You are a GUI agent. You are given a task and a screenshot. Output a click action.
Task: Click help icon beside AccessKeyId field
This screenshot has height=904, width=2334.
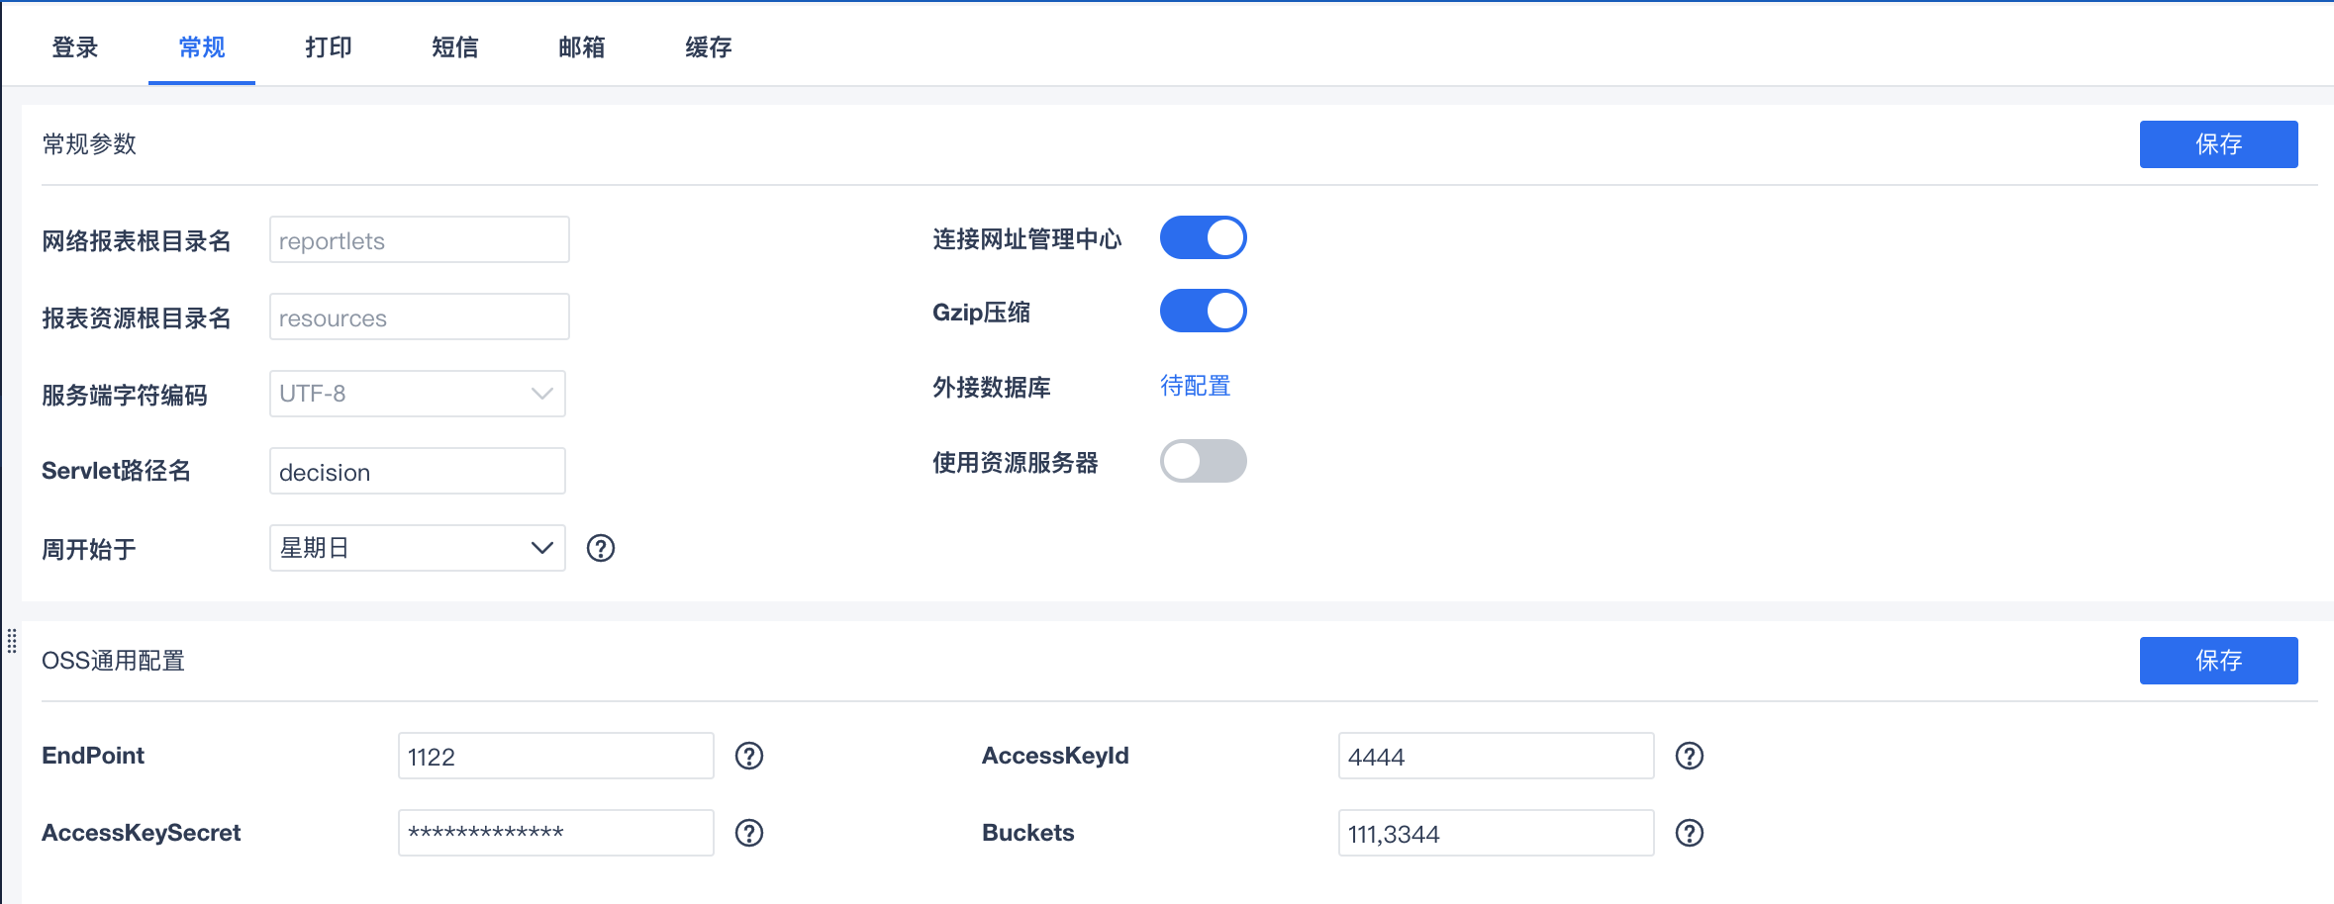(1690, 756)
